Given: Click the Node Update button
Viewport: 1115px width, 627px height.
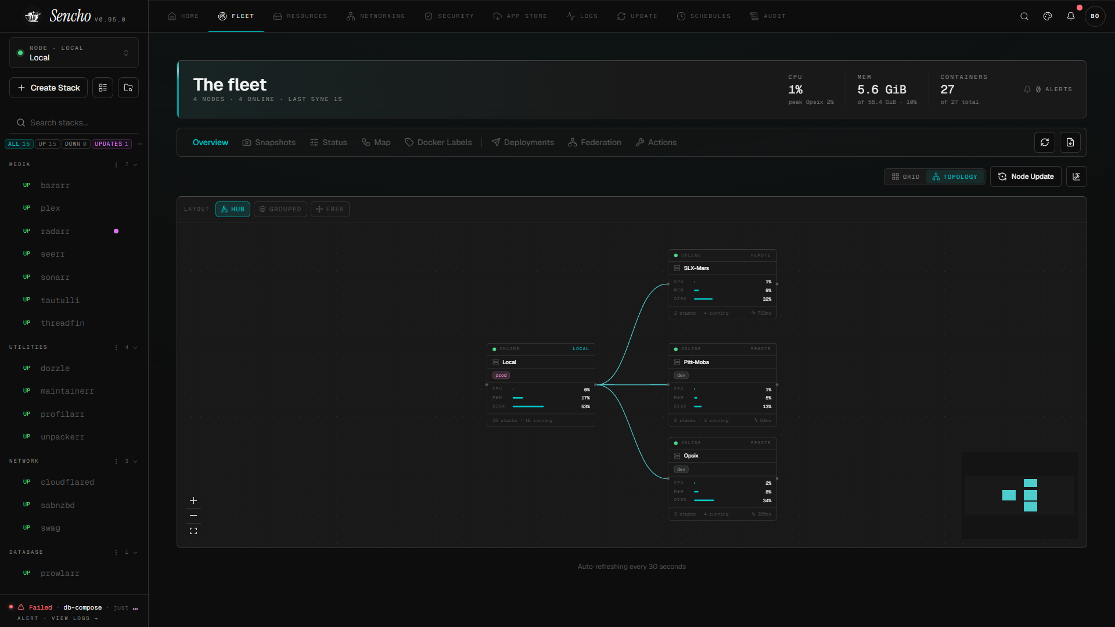Looking at the screenshot, I should tap(1026, 176).
